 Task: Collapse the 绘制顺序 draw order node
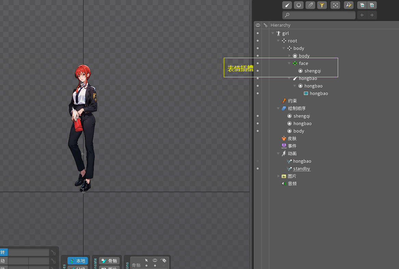278,108
